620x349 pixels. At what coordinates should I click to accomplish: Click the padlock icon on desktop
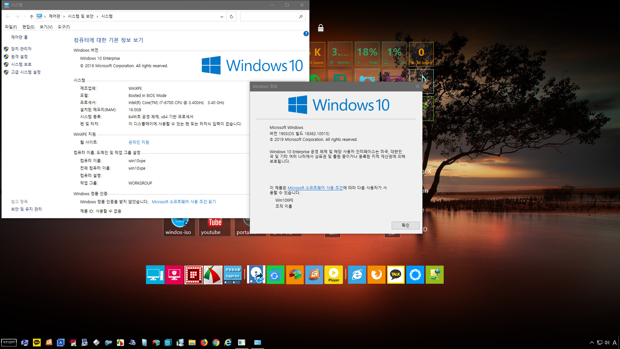[x=321, y=28]
